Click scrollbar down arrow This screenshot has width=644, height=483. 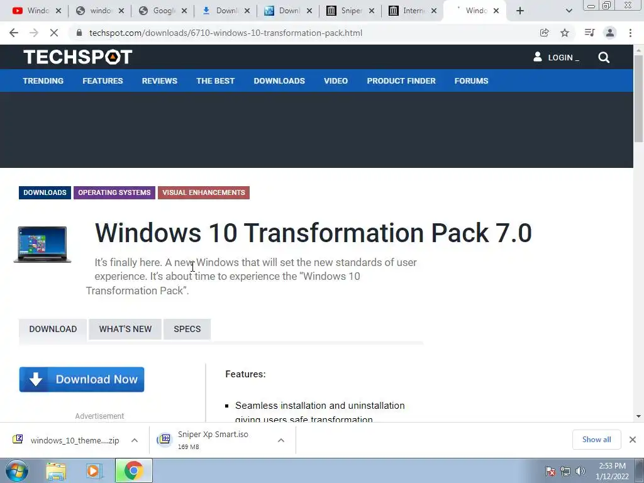[x=638, y=416]
